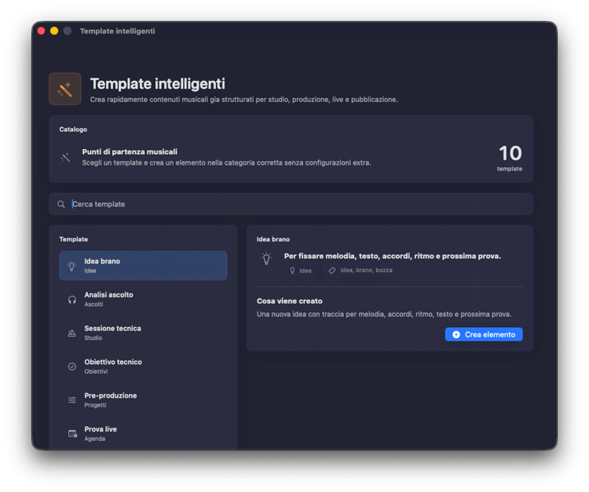
Task: Pick the Pre-produzione template
Action: pyautogui.click(x=143, y=400)
